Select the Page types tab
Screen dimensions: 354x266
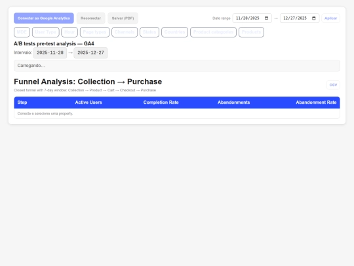pos(94,32)
